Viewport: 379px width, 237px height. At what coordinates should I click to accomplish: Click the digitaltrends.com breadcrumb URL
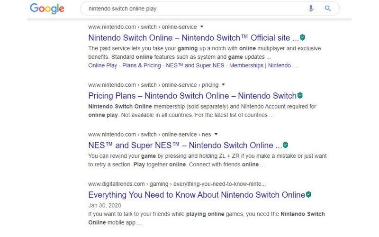point(177,184)
